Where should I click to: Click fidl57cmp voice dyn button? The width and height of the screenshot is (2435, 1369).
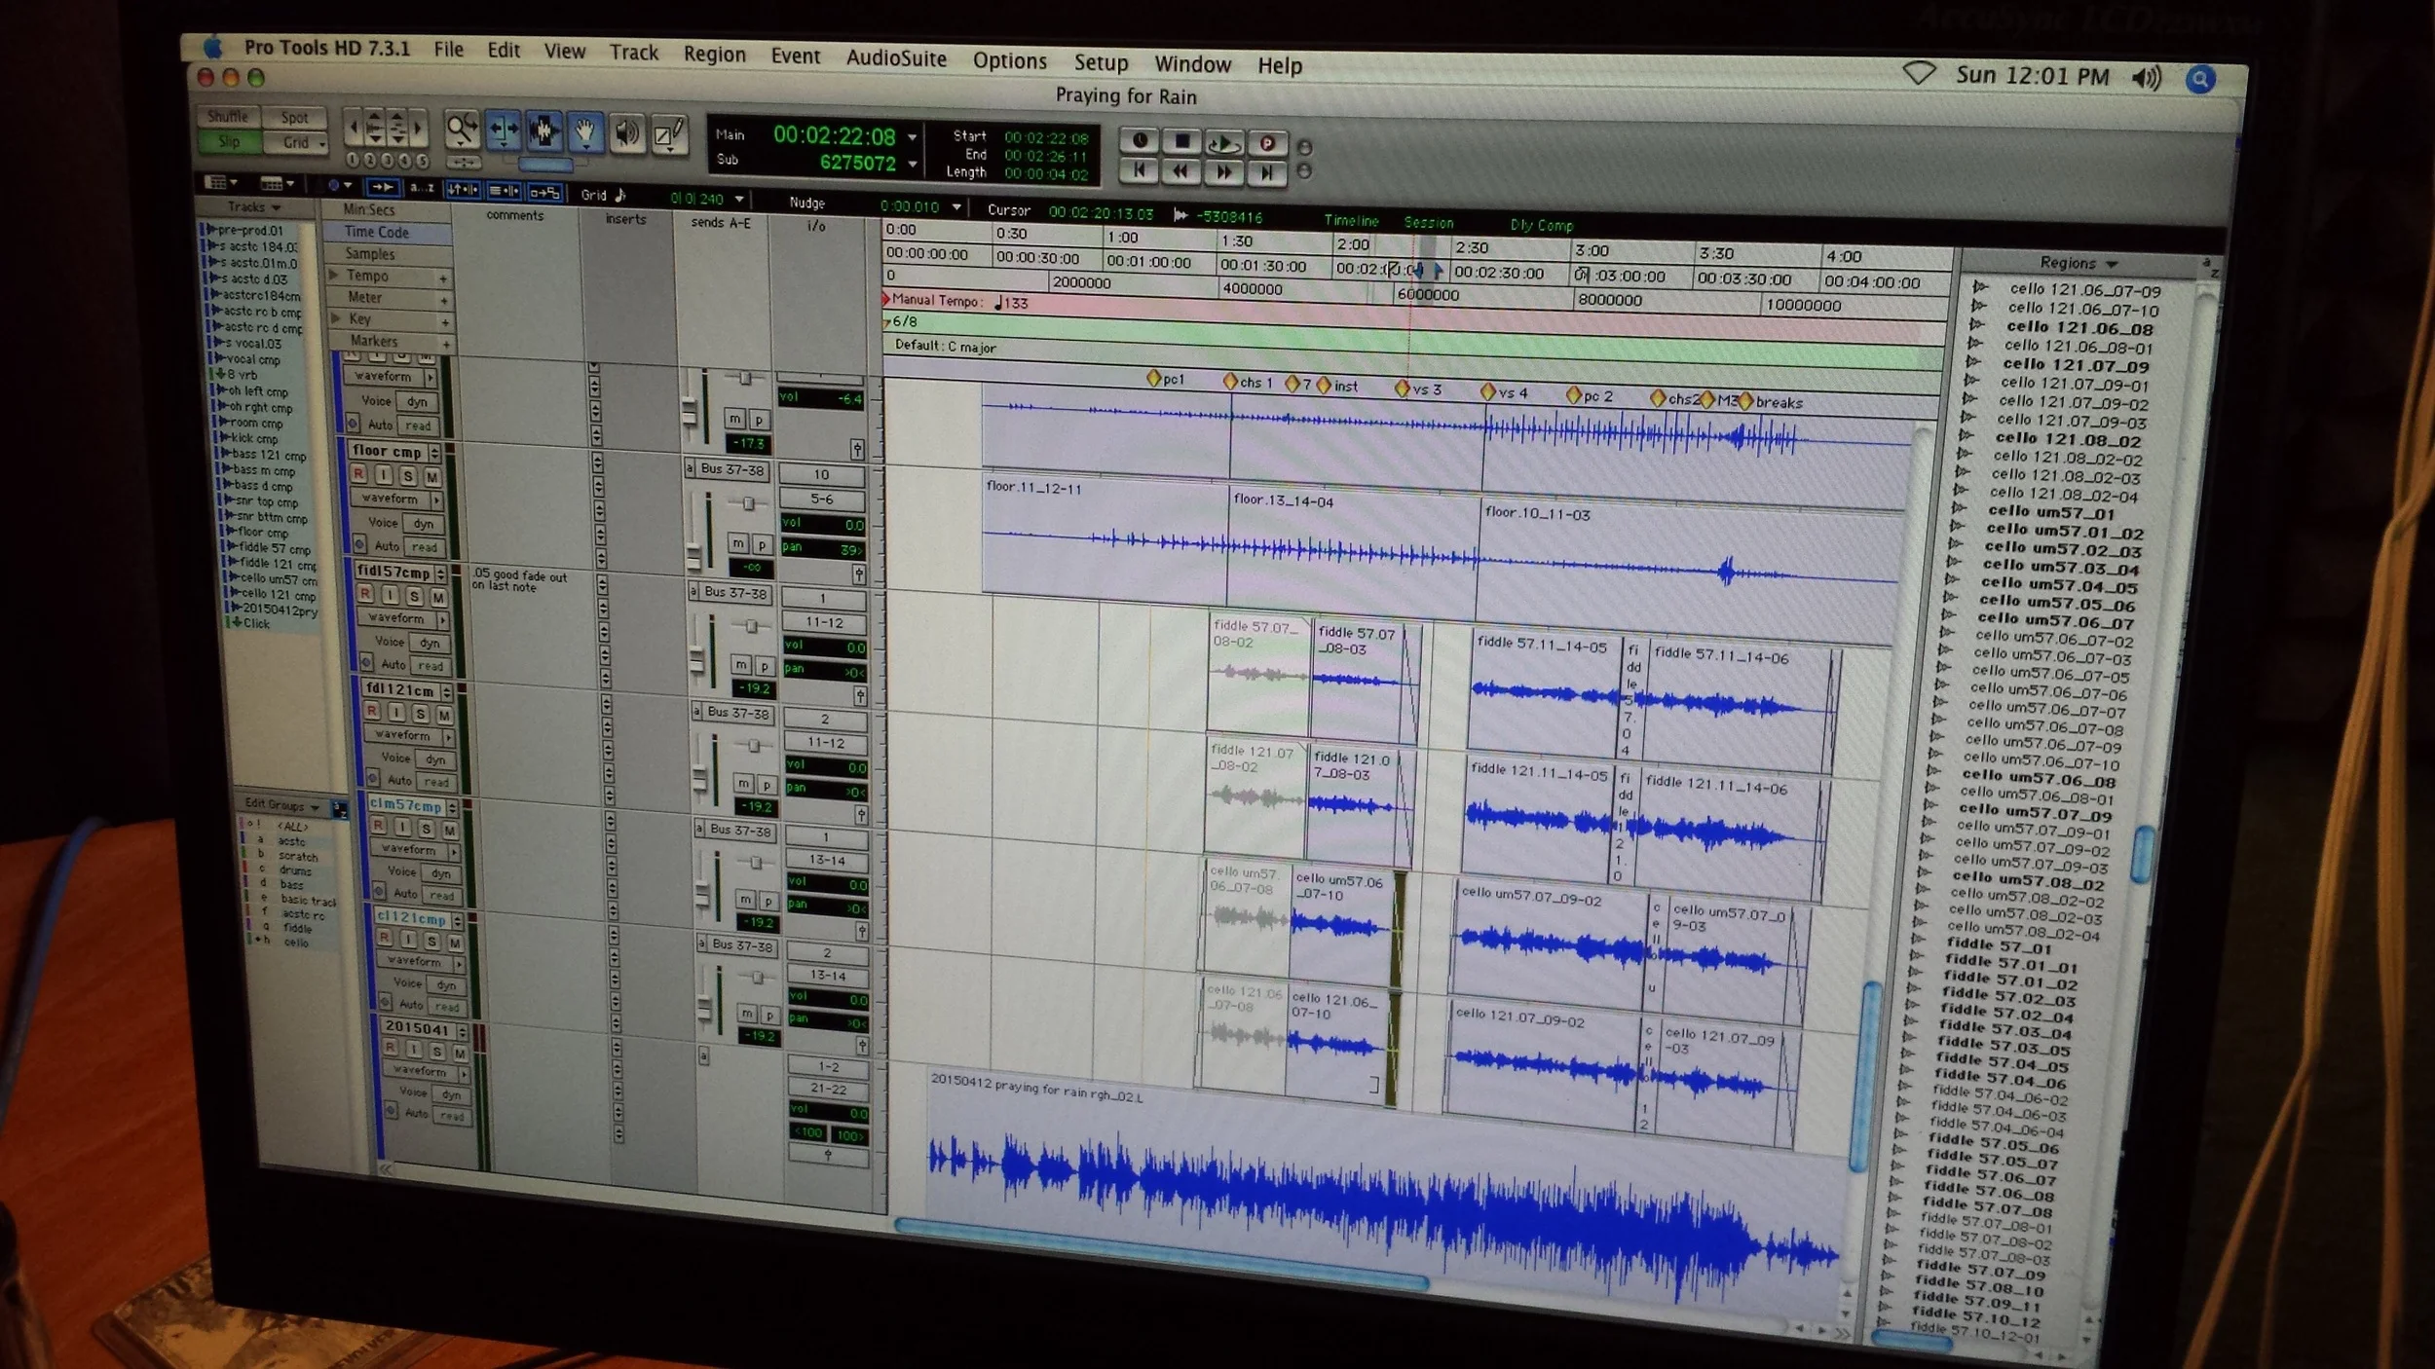(x=430, y=643)
